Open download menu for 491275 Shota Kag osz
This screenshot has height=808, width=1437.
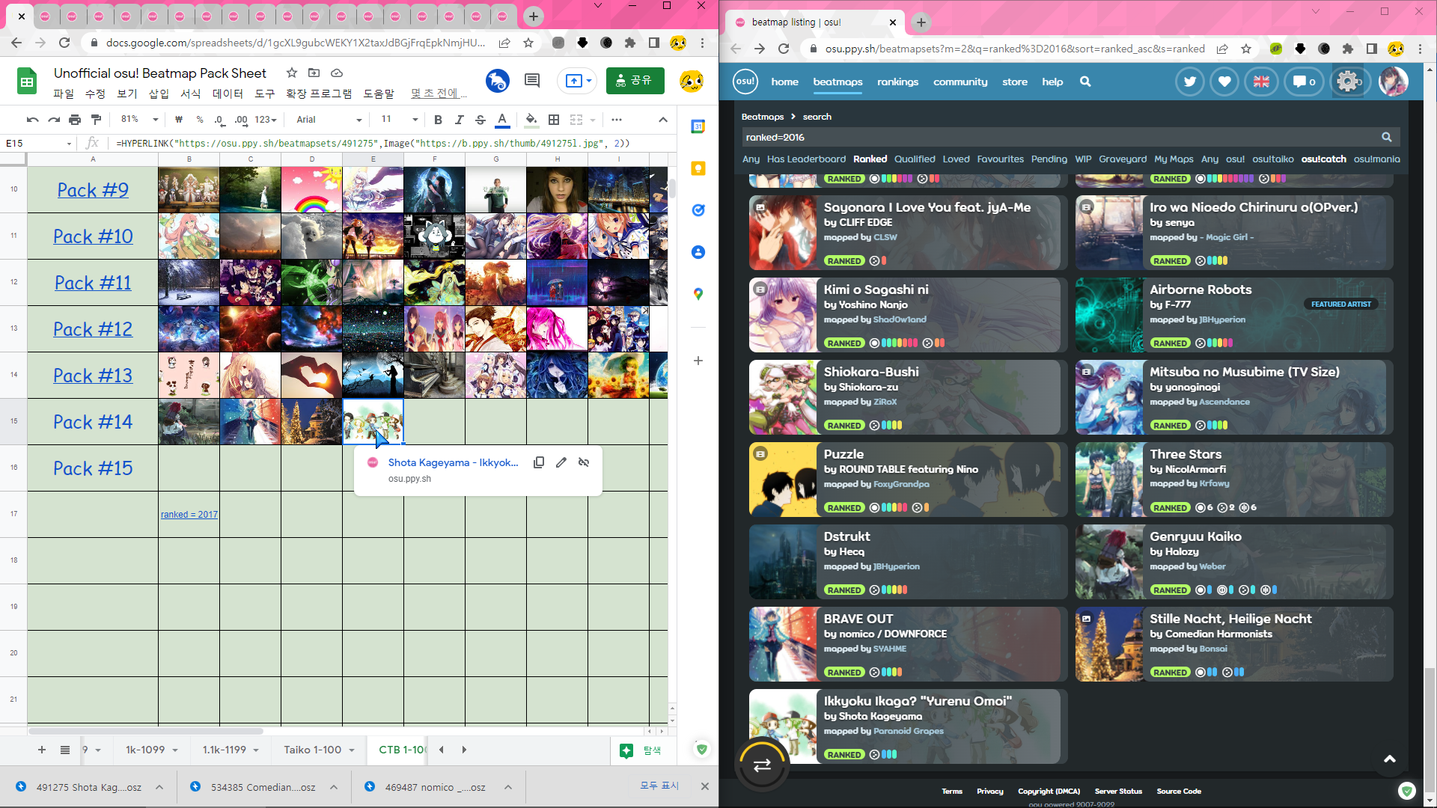(x=159, y=787)
